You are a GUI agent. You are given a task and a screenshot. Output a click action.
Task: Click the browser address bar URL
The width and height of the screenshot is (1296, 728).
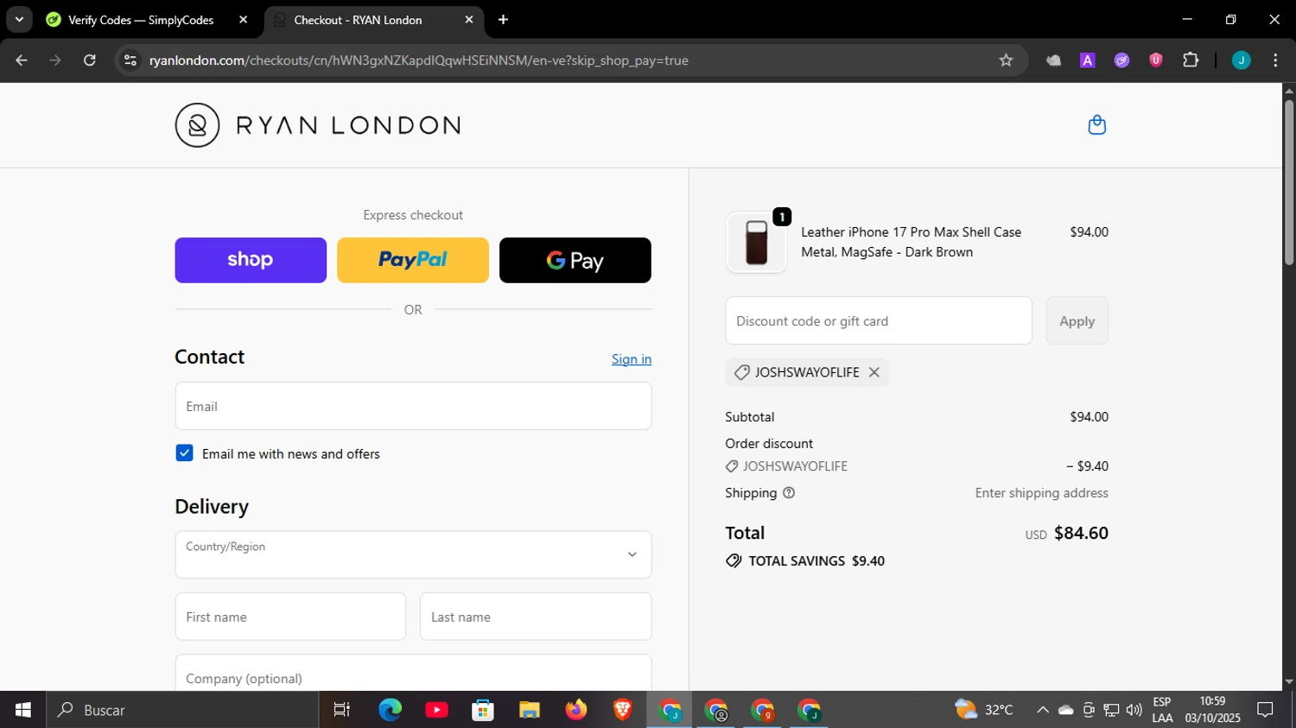(x=419, y=60)
